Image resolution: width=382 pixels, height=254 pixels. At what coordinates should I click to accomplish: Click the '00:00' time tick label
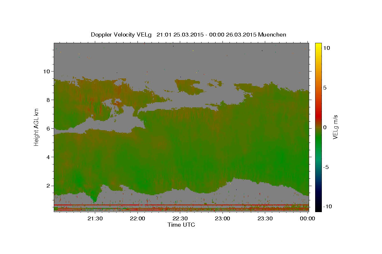pyautogui.click(x=308, y=218)
